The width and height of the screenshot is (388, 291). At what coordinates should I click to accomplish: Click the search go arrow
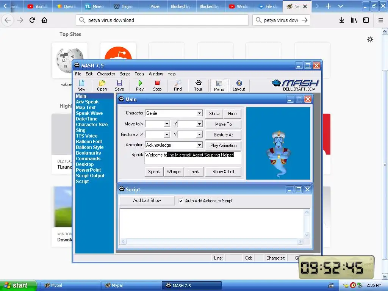click(x=305, y=20)
